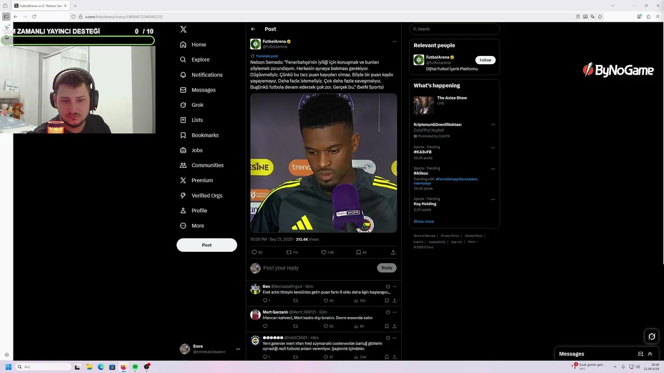The width and height of the screenshot is (664, 373).
Task: Open Lists in the sidebar
Action: coord(191,120)
